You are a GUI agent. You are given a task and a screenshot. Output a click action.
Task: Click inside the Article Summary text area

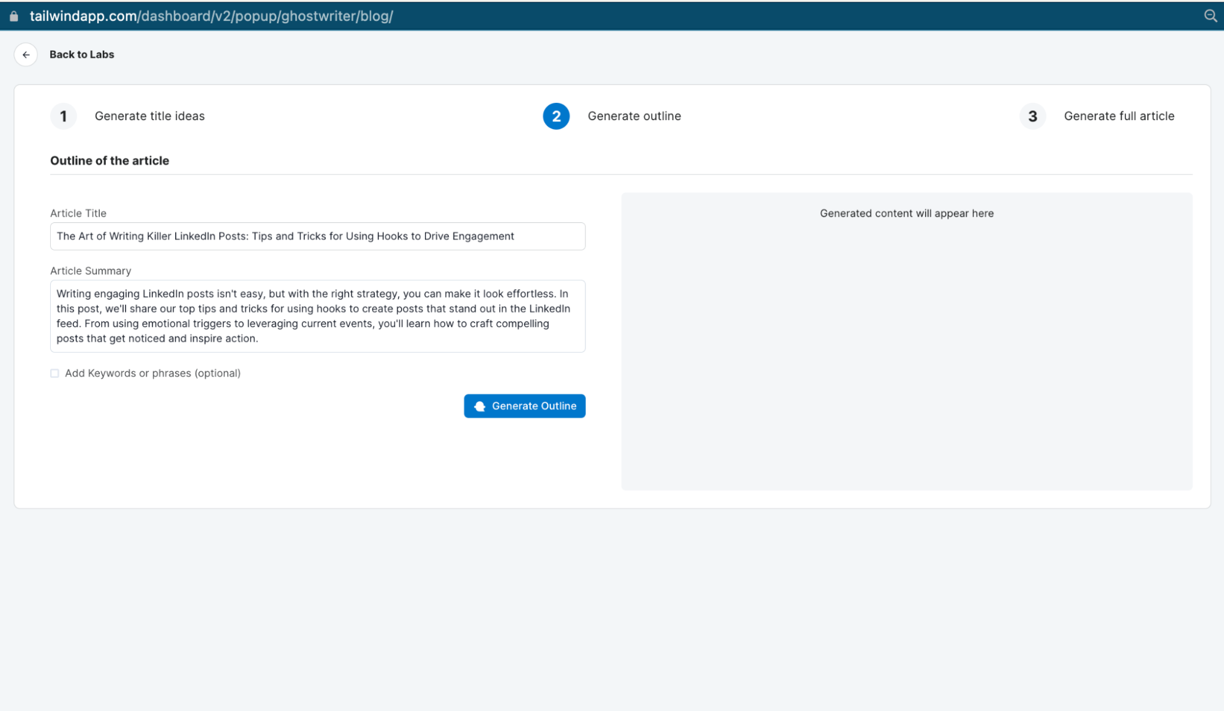[x=317, y=316]
